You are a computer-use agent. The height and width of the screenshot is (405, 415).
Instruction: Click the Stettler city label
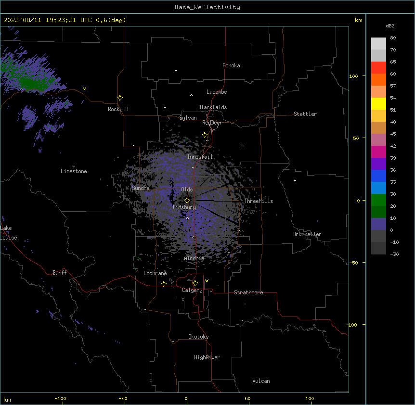(305, 114)
